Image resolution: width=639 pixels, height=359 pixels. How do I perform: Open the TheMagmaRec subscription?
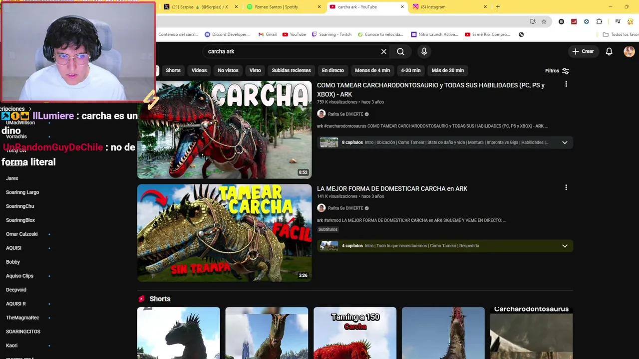point(22,318)
